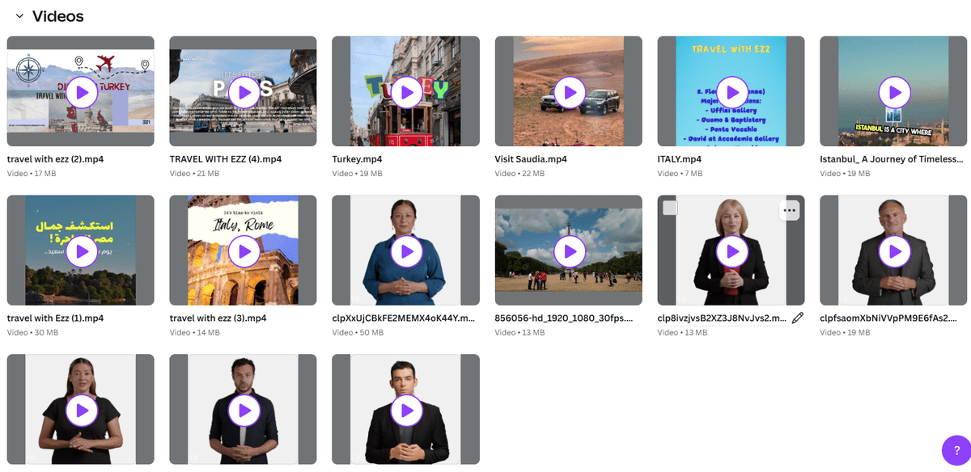Select the file name travel with Ezz (1).mp4
This screenshot has height=472, width=971.
click(x=55, y=318)
